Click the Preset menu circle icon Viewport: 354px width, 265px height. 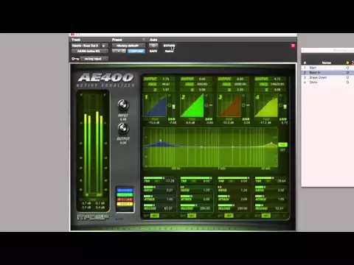(144, 40)
